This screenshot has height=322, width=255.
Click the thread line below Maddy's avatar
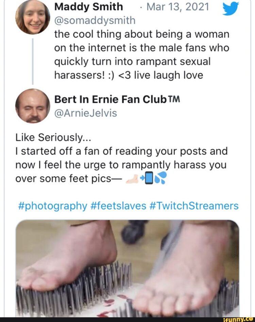[x=33, y=61]
